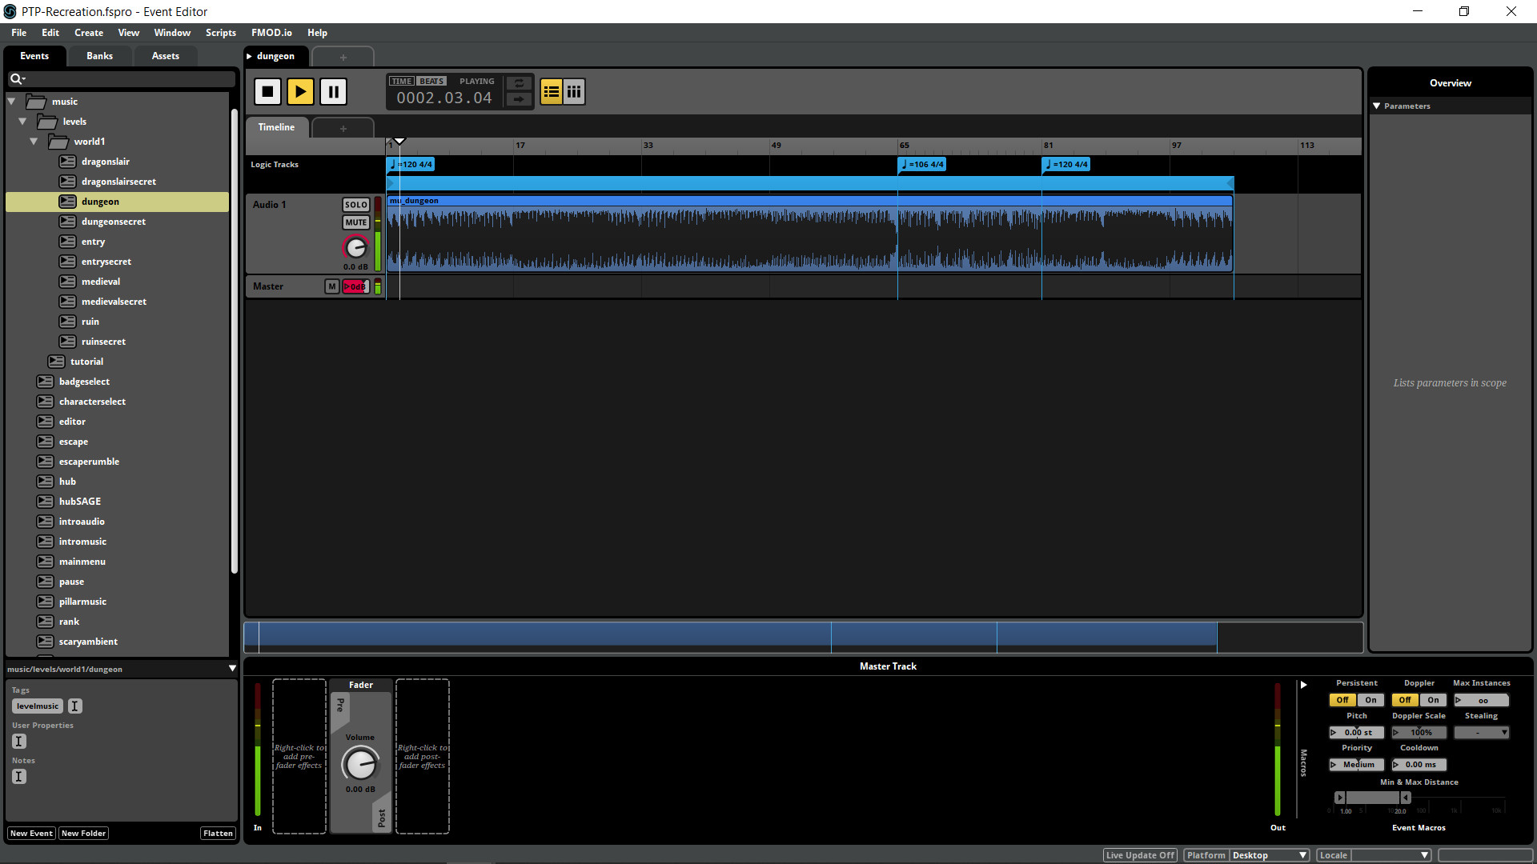The height and width of the screenshot is (864, 1537).
Task: Click the Flatten button
Action: click(218, 833)
